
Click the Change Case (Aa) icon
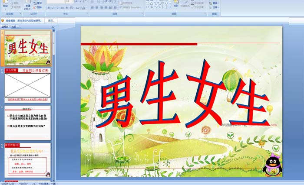pyautogui.click(x=77, y=8)
